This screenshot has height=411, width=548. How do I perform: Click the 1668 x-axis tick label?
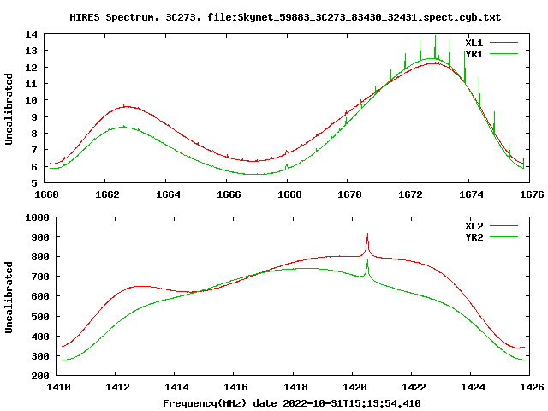tap(289, 194)
